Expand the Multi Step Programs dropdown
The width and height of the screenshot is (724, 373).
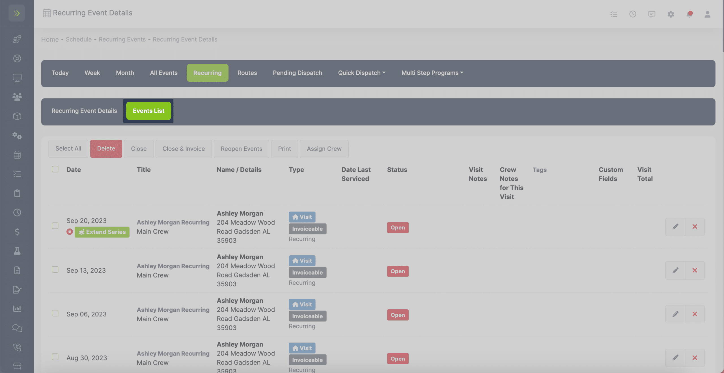[432, 73]
